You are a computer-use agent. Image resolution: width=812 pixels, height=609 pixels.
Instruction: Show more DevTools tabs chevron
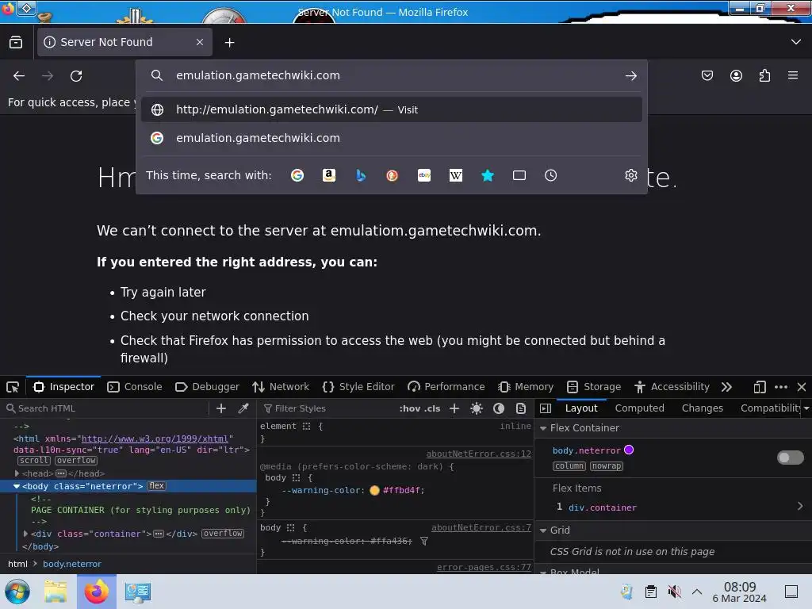pyautogui.click(x=726, y=387)
